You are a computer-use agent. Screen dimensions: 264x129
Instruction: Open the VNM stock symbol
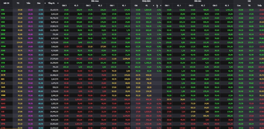point(3,95)
